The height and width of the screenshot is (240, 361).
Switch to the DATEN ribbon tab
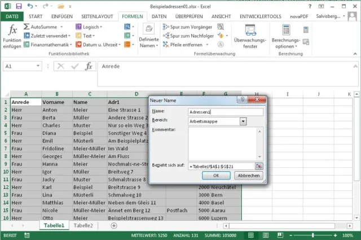point(159,16)
